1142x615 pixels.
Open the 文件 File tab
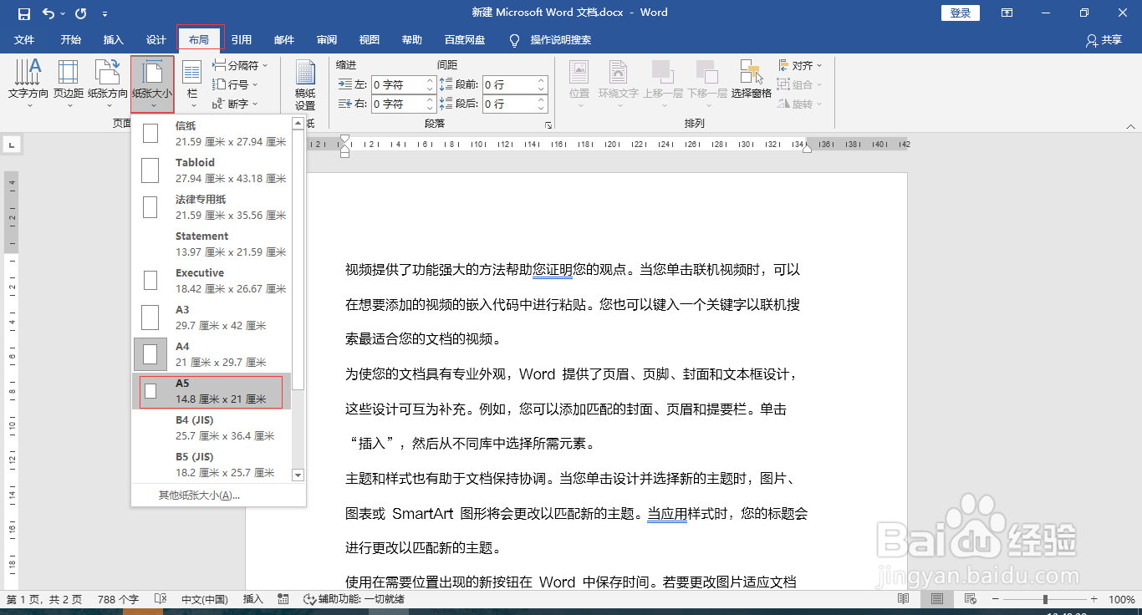[x=24, y=39]
